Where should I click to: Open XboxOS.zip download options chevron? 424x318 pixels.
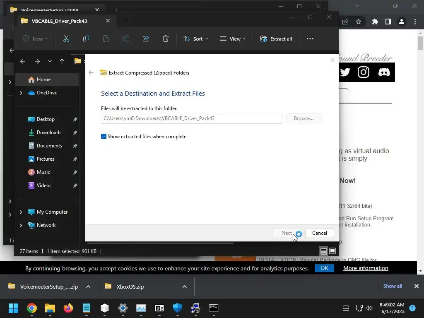(x=185, y=287)
